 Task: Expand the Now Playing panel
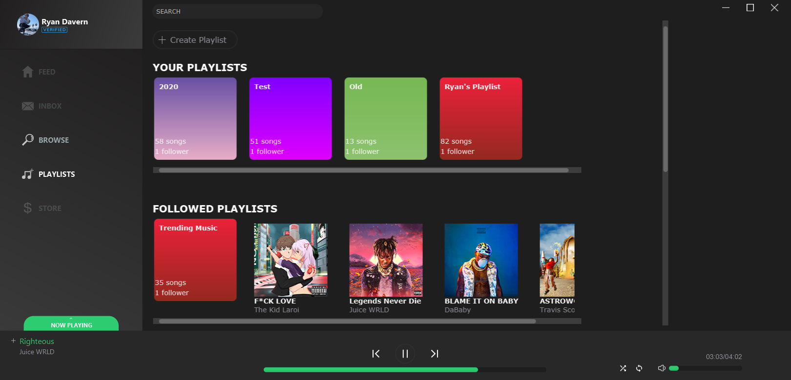71,324
